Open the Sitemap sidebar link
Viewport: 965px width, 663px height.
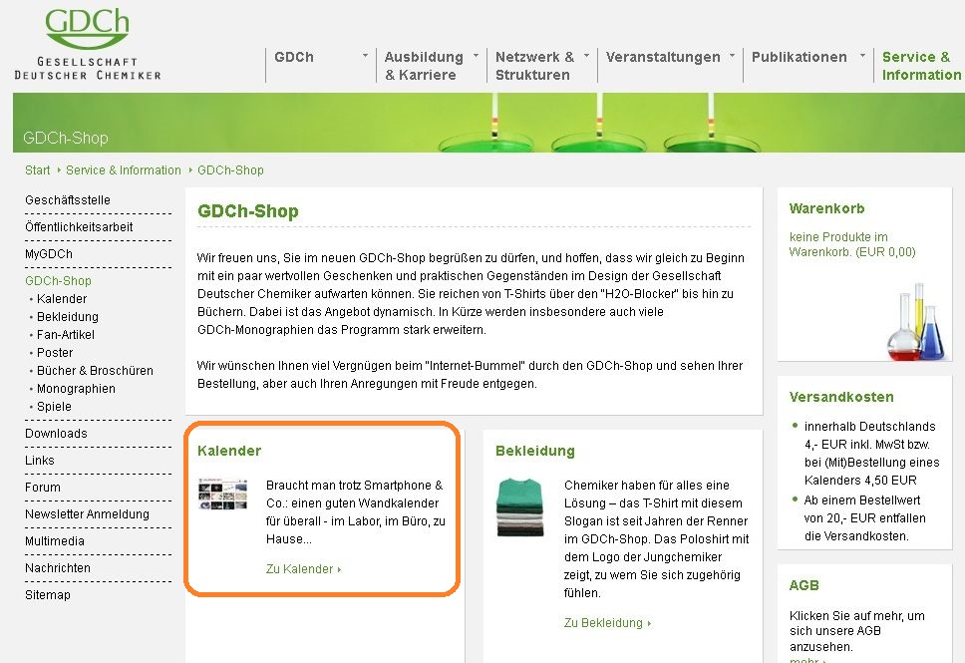click(x=48, y=595)
